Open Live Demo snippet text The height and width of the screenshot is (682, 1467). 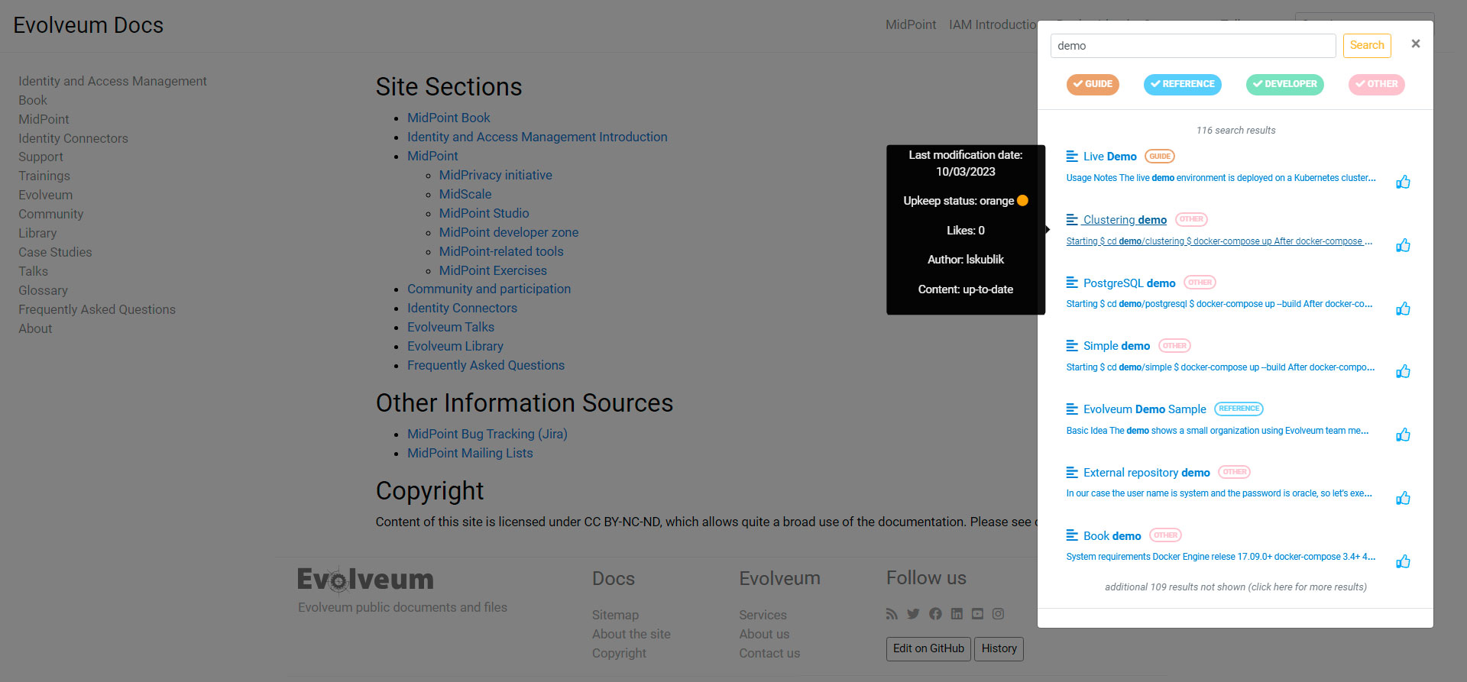1221,178
